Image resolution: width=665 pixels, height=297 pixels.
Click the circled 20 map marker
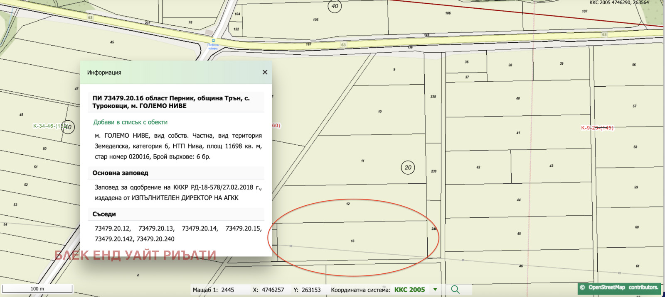pyautogui.click(x=408, y=168)
